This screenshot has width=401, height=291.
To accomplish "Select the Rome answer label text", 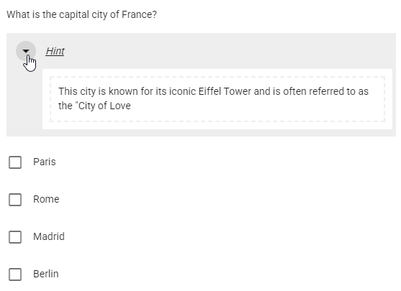I will 46,199.
